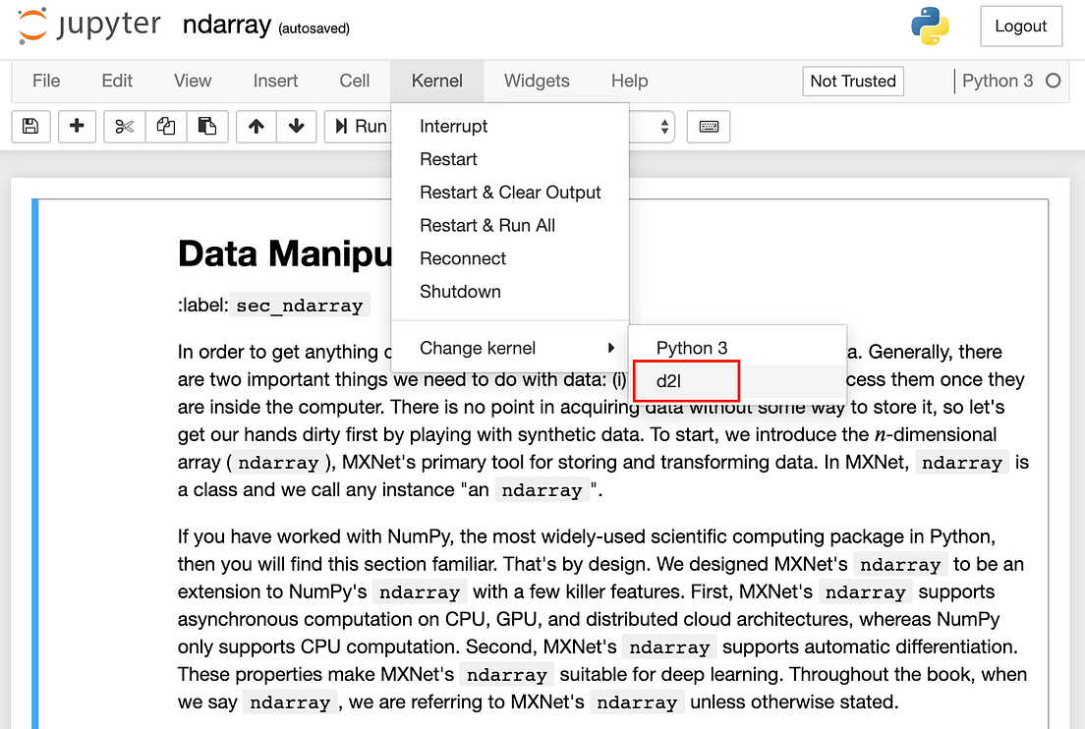The width and height of the screenshot is (1085, 729).
Task: Copy cells with the copy icon
Action: coord(165,126)
